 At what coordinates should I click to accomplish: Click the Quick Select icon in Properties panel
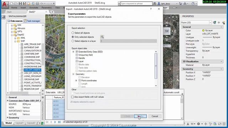pyautogui.click(x=223, y=22)
